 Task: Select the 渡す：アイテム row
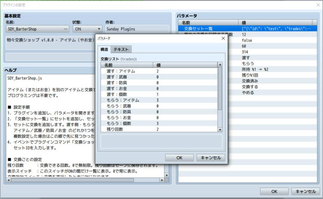[159, 71]
